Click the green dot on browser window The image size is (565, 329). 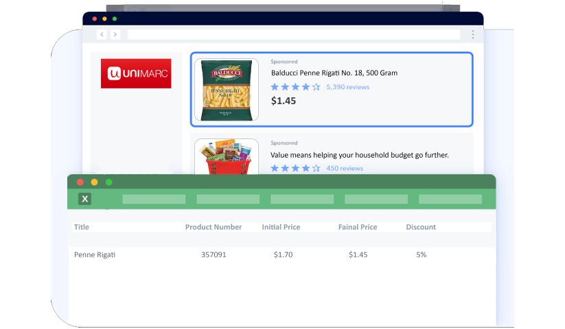click(115, 19)
